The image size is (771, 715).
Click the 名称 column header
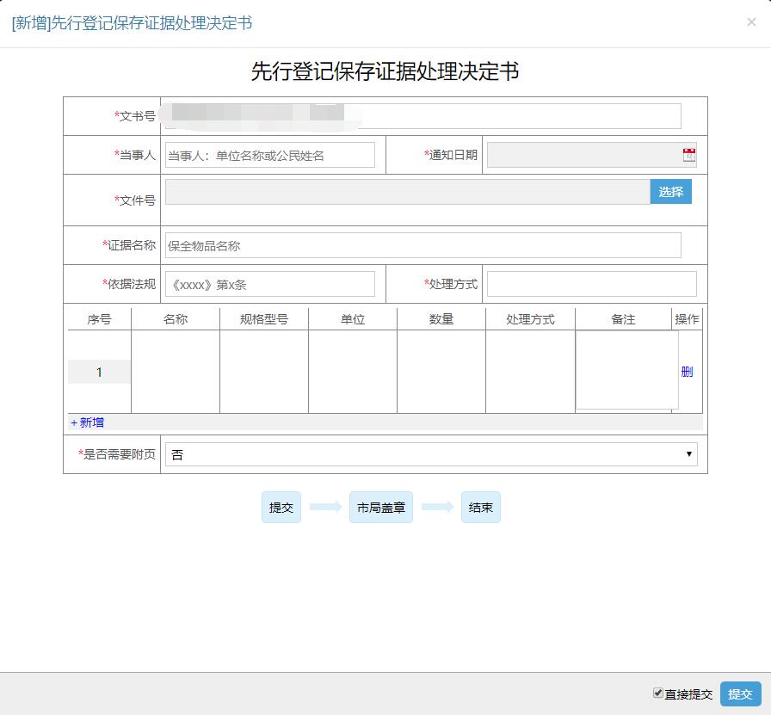pos(176,319)
